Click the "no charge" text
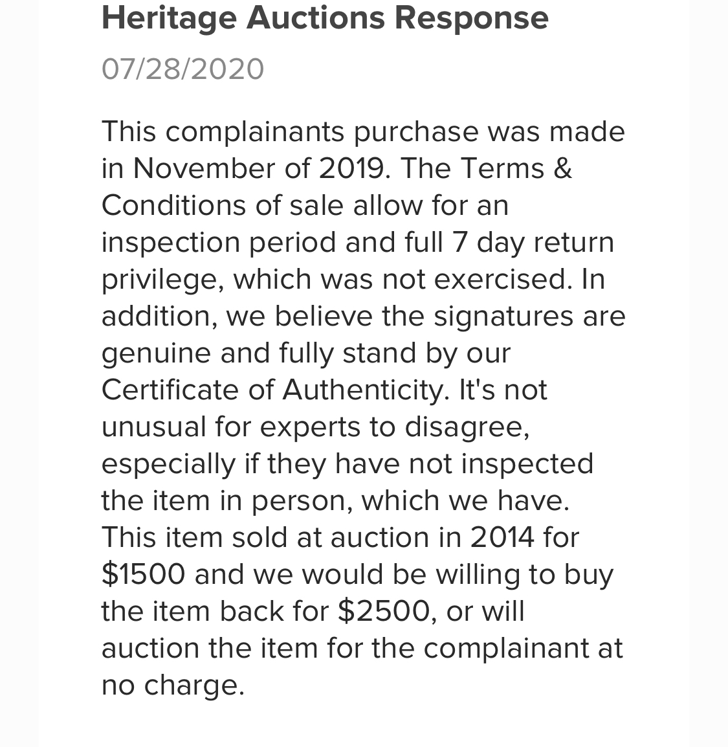 tap(172, 685)
